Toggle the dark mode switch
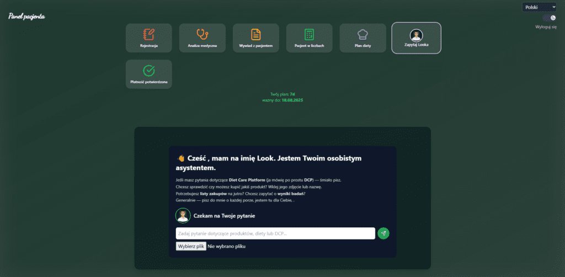The width and height of the screenshot is (565, 277). [x=550, y=18]
